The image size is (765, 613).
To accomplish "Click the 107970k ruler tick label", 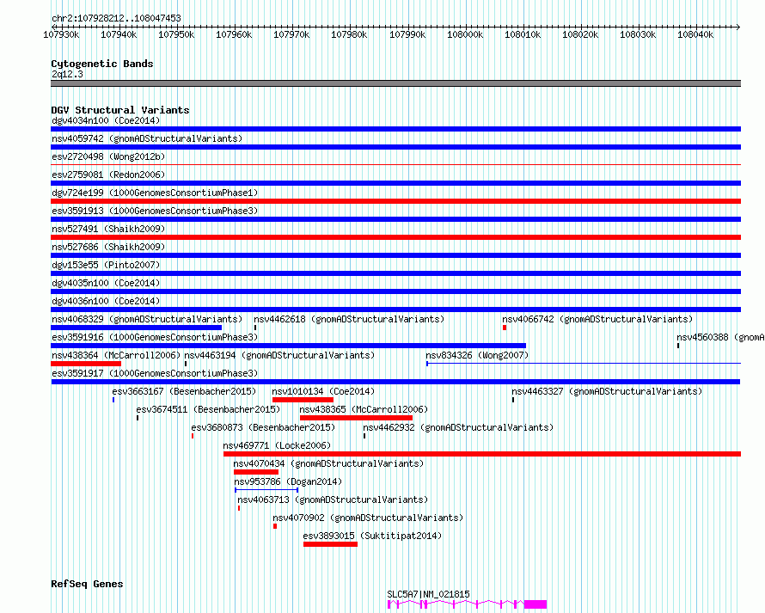I will coord(291,34).
